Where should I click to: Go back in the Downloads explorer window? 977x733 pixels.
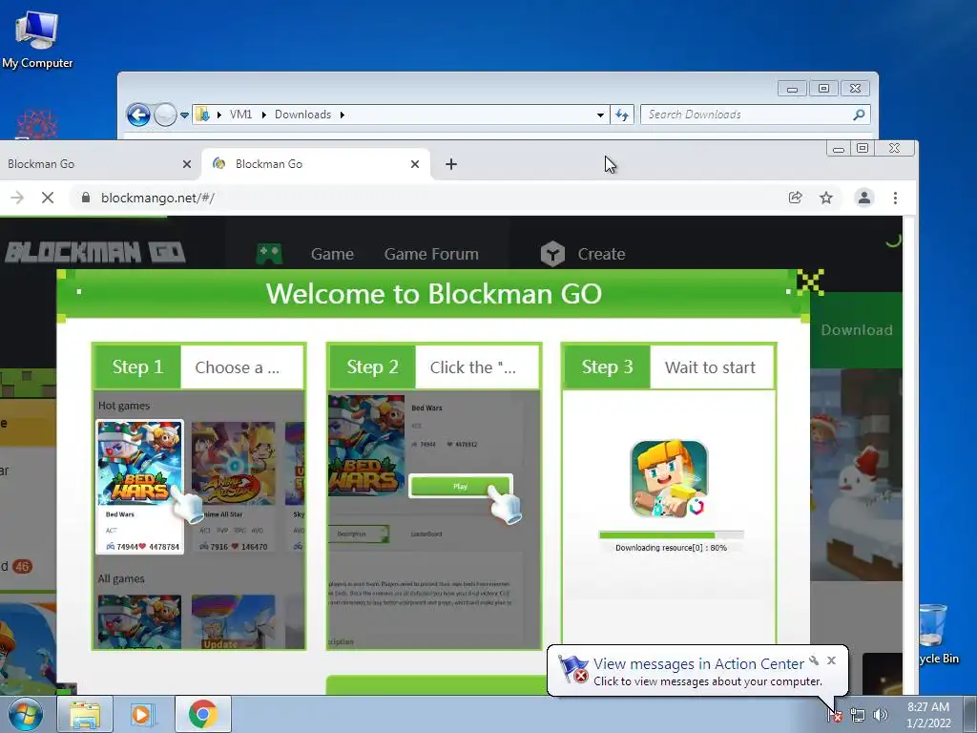click(138, 115)
